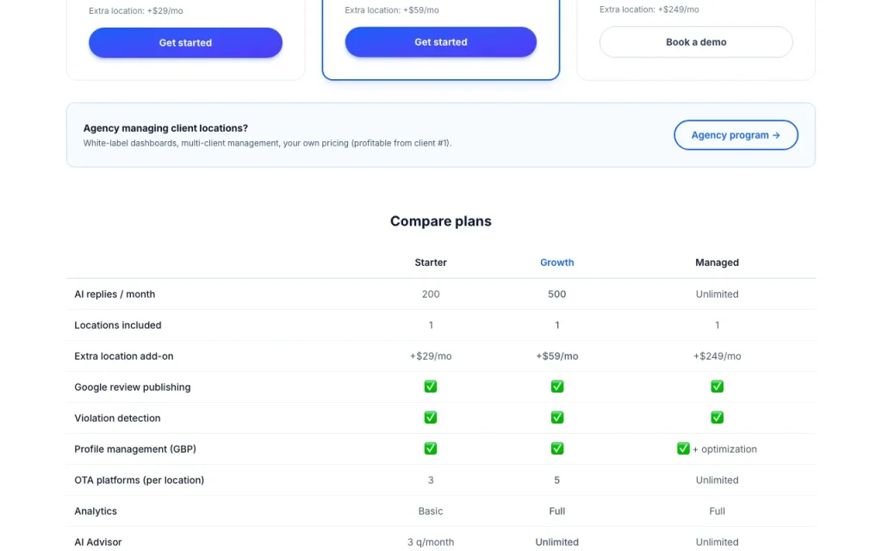Click Growth checkmark in Profile management row
Viewport: 882px width, 551px height.
[x=557, y=449]
